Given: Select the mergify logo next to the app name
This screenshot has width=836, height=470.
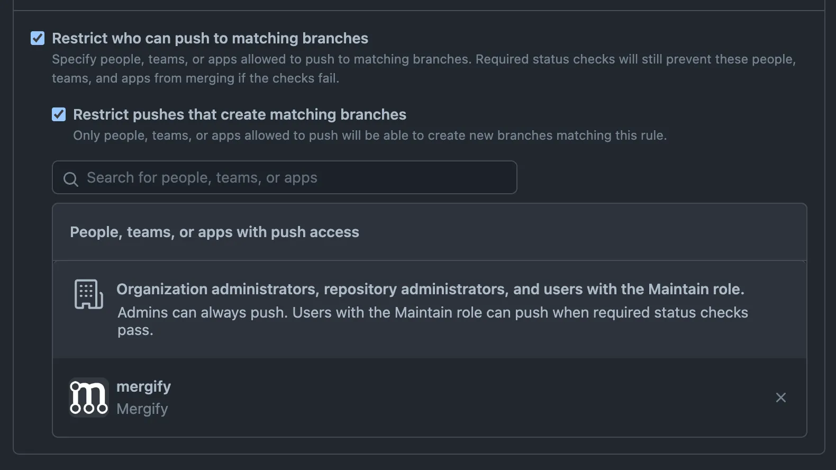Looking at the screenshot, I should click(88, 397).
